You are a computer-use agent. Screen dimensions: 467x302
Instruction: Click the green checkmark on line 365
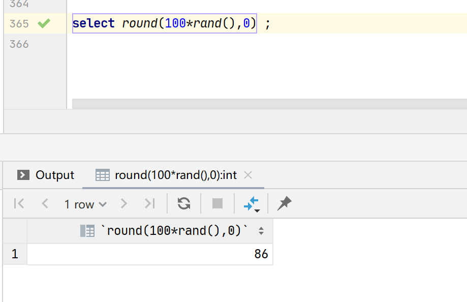click(x=44, y=23)
